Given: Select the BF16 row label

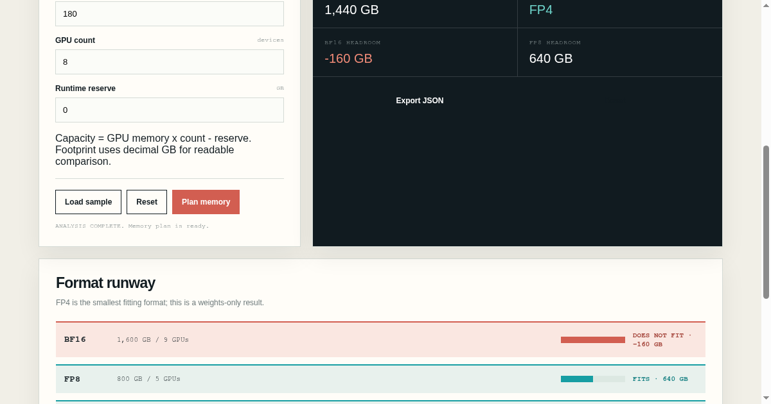Looking at the screenshot, I should [x=75, y=339].
